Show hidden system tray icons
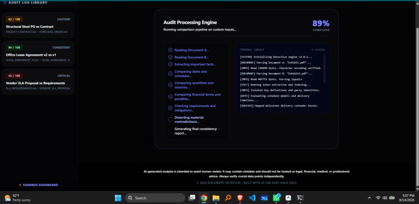The height and width of the screenshot is (204, 419). (x=369, y=198)
